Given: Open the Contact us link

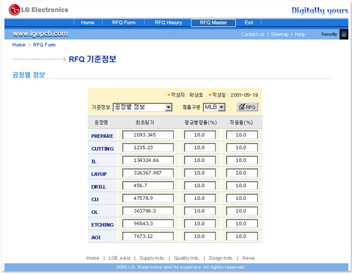Looking at the screenshot, I should click(253, 34).
